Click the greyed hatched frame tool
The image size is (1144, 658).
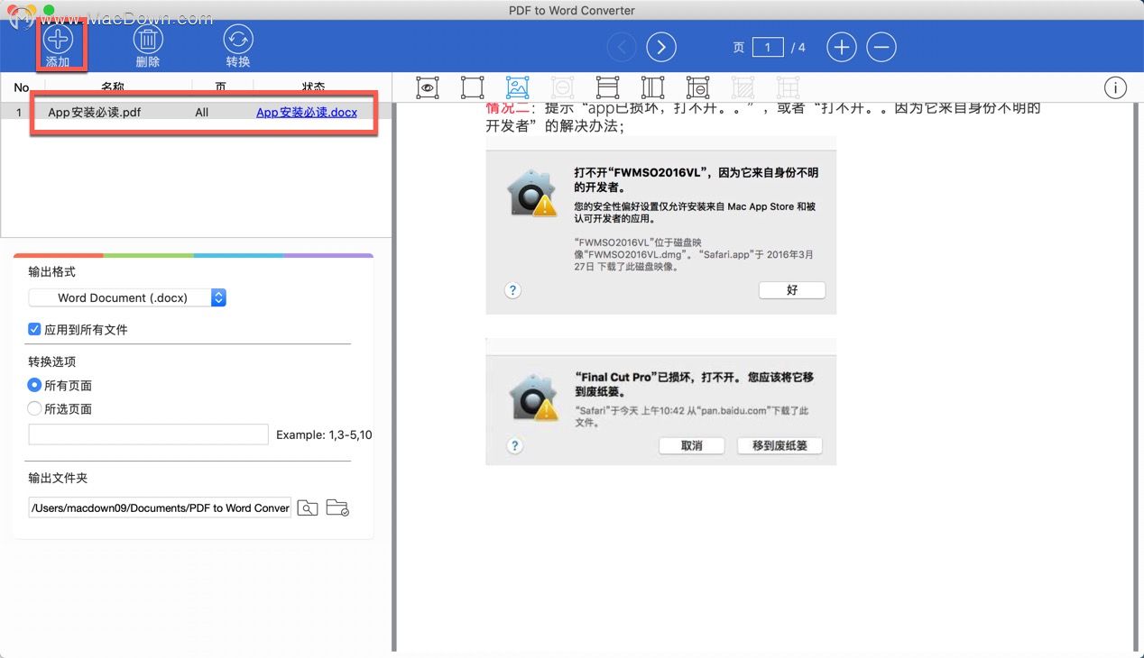pyautogui.click(x=743, y=87)
